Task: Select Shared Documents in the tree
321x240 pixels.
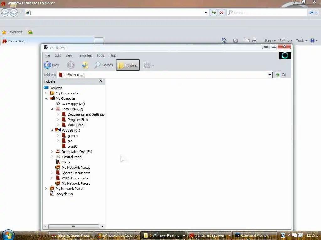Action: coord(76,173)
